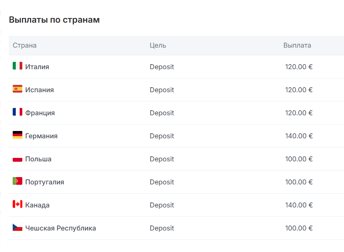The height and width of the screenshot is (252, 344).
Task: Click the Германия country name
Action: point(42,136)
